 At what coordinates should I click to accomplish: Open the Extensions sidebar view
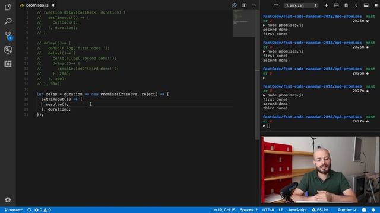pos(8,64)
